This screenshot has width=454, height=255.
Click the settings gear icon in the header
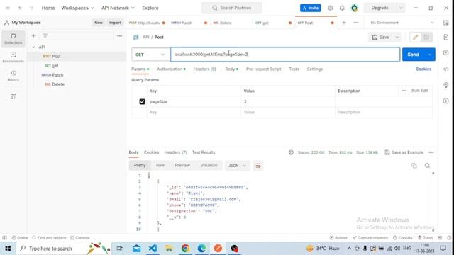click(x=330, y=8)
